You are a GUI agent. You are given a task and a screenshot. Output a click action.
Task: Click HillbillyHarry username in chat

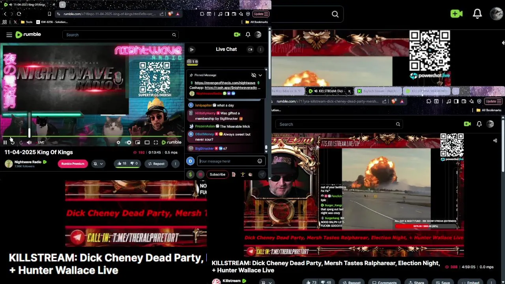tap(205, 113)
